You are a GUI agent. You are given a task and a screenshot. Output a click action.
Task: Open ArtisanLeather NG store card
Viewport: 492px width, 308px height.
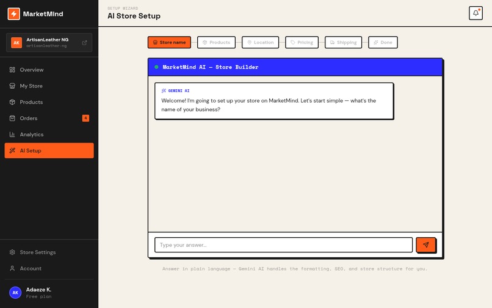click(49, 42)
